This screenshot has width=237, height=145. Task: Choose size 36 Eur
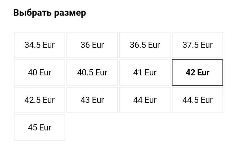point(92,45)
